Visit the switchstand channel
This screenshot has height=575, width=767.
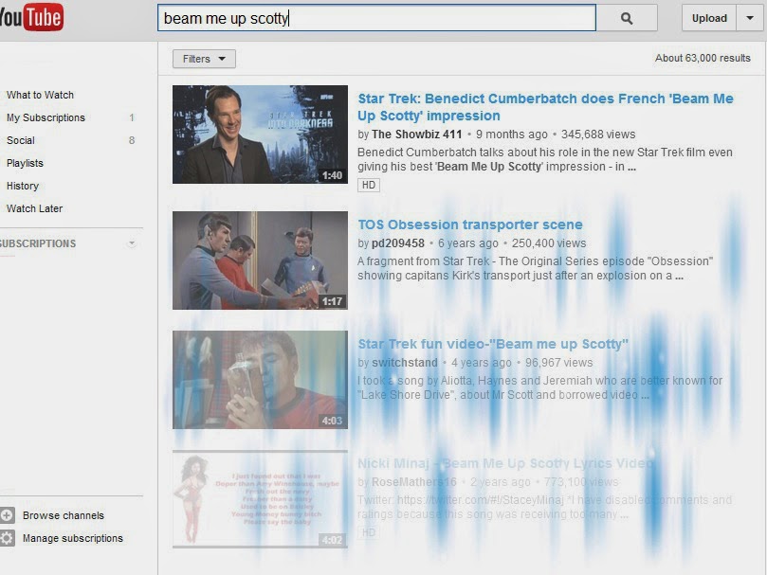click(x=405, y=362)
